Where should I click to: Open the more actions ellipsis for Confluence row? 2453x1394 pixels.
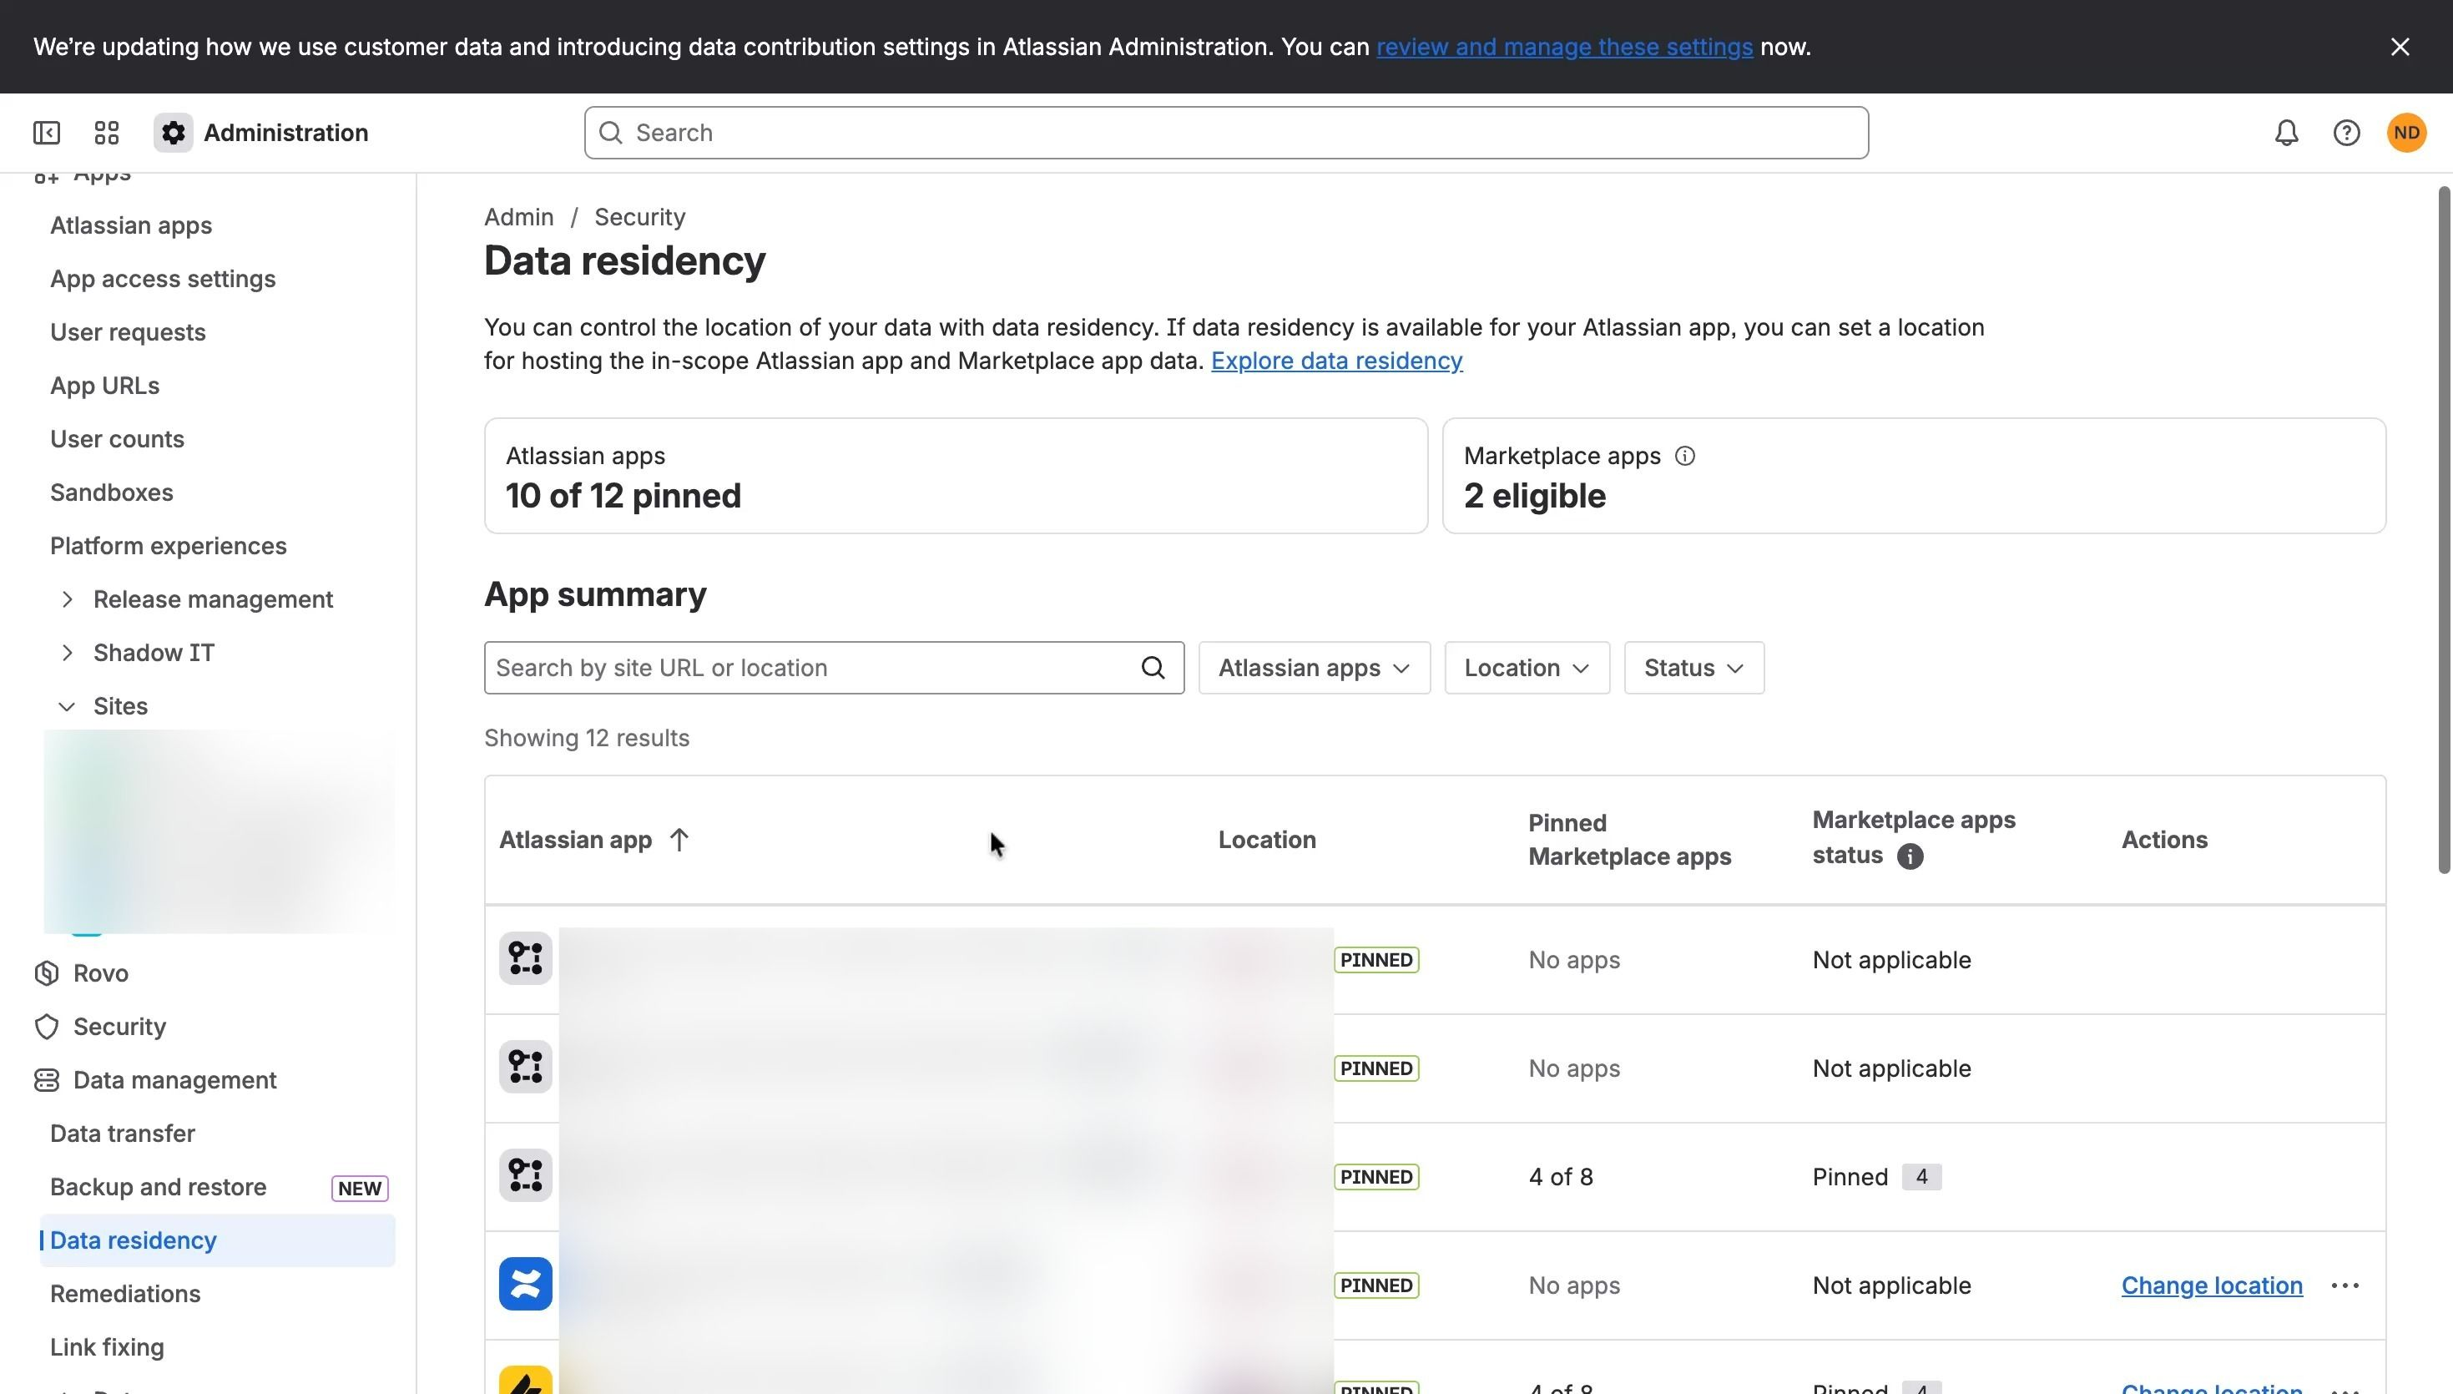click(x=2344, y=1285)
